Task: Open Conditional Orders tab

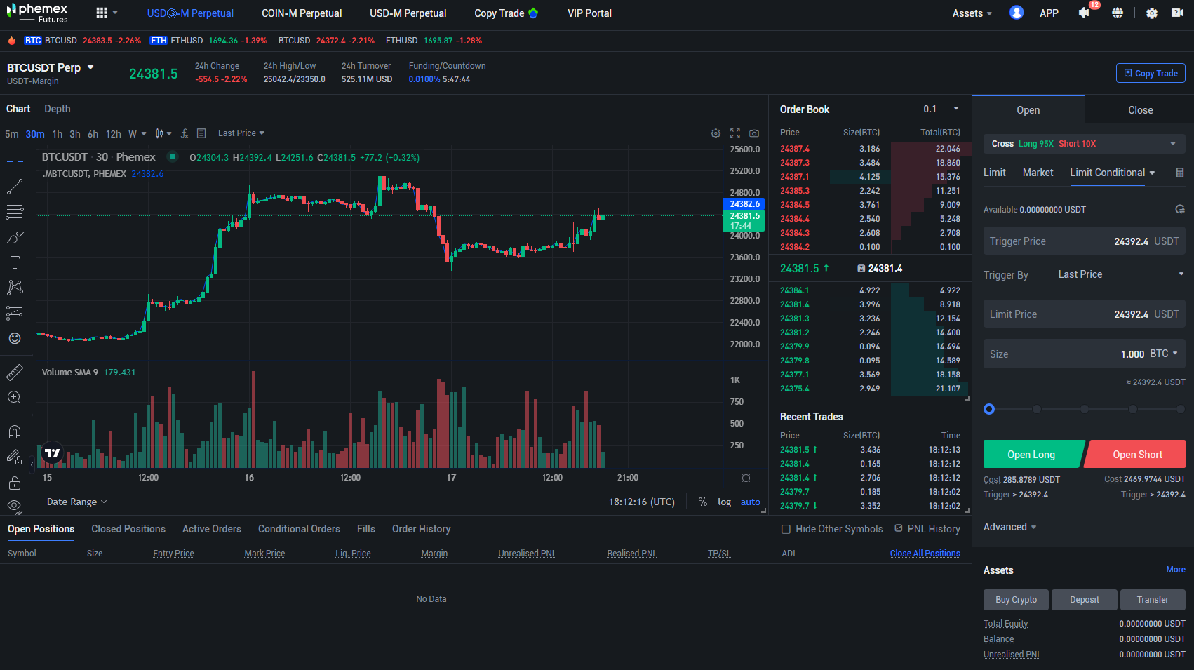Action: coord(299,529)
